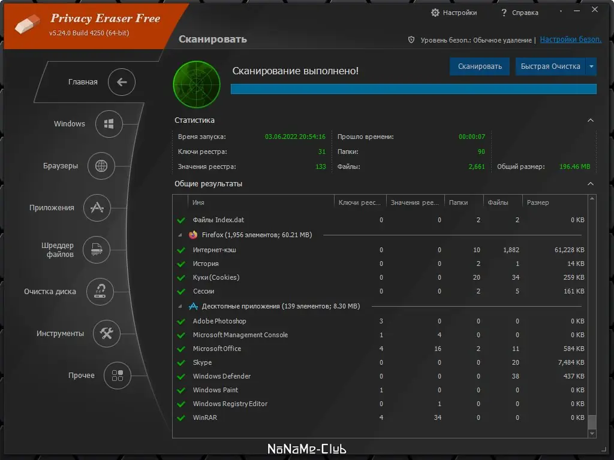Uncheck the Skype checkmark
Viewport: 614px width, 460px height.
coord(181,362)
